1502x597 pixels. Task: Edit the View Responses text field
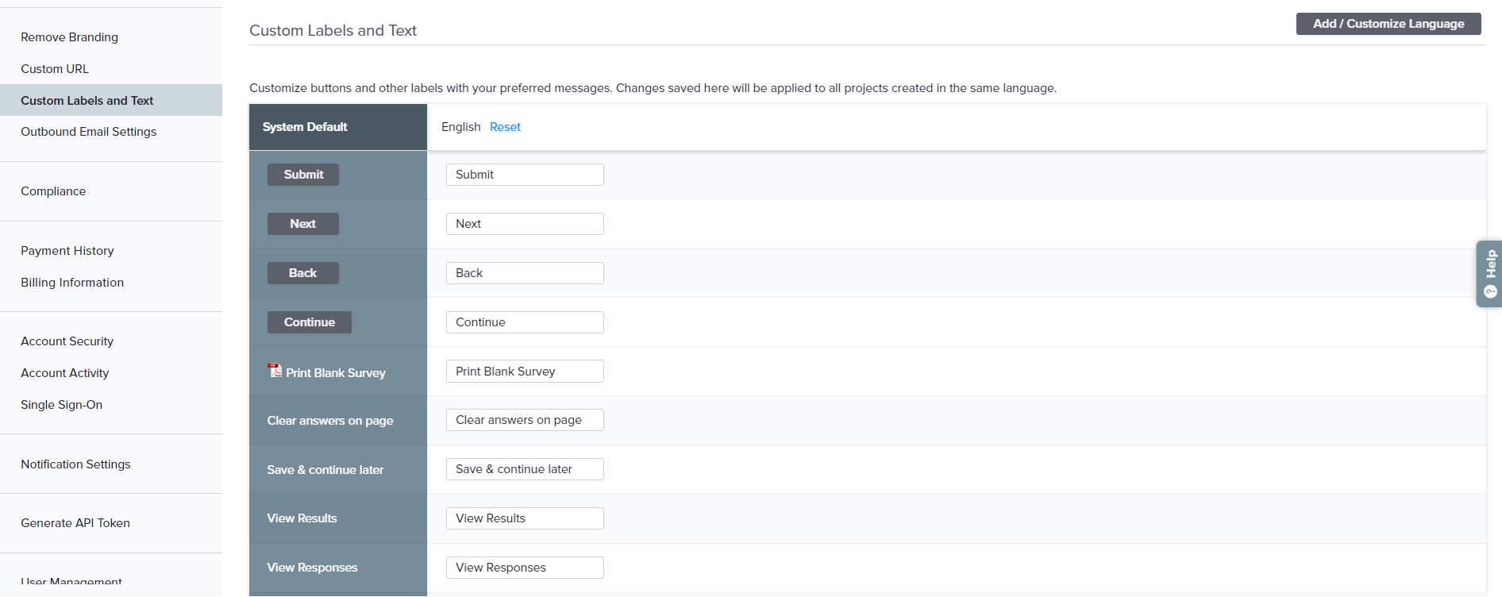[x=524, y=568]
